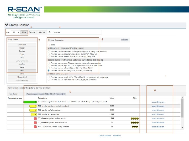Click the Cancel Session link

105,136
